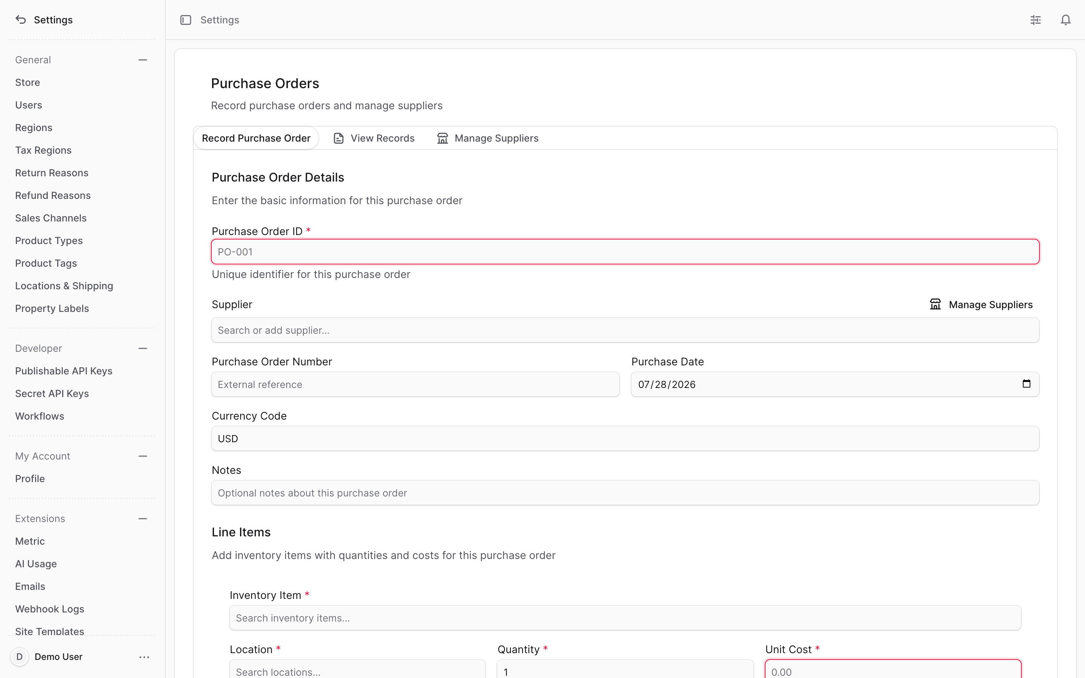Go to Locations & Shipping

(x=64, y=286)
